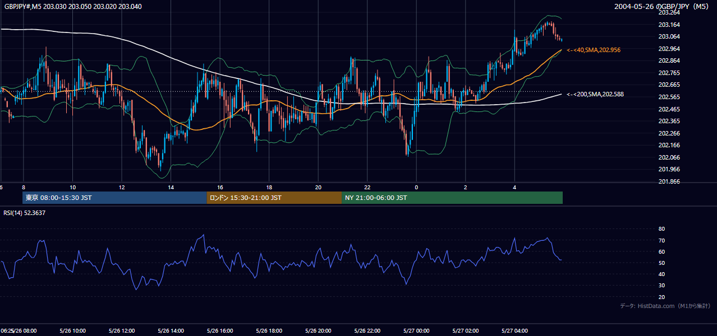Click the NY session bar 21:00-06:00 JST
The width and height of the screenshot is (717, 336).
click(x=452, y=198)
